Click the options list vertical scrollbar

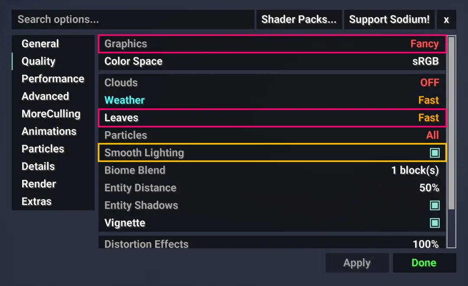[x=451, y=123]
